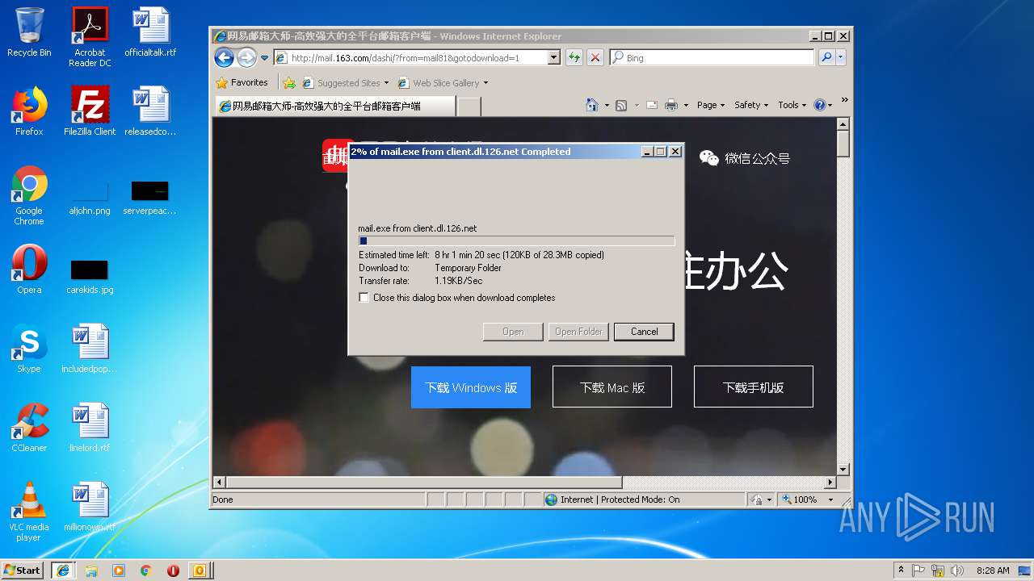Click the Home icon in command bar
This screenshot has height=581, width=1034.
pyautogui.click(x=592, y=105)
